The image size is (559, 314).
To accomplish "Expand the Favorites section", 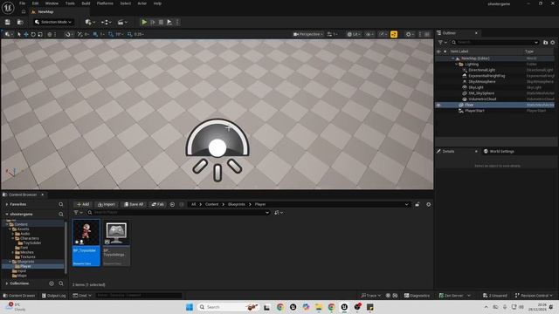I will pyautogui.click(x=7, y=204).
